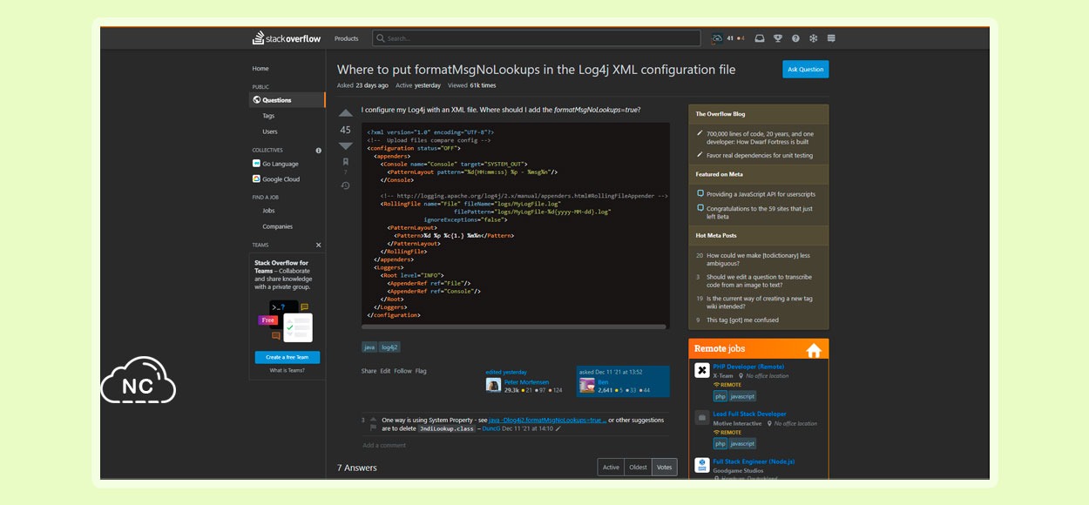
Task: Click the Stack Overflow logo
Action: pyautogui.click(x=287, y=38)
